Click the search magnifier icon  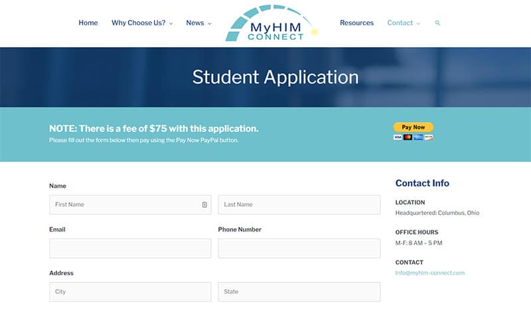click(x=437, y=23)
